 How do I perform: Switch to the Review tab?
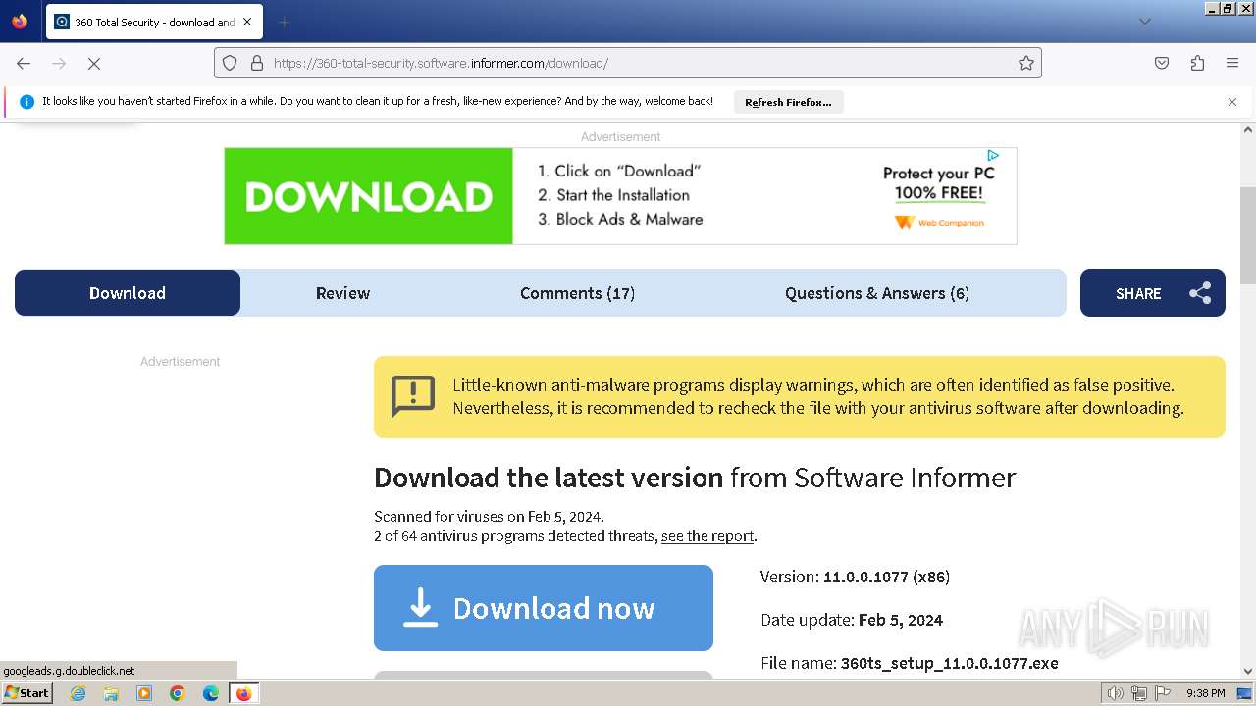[342, 292]
